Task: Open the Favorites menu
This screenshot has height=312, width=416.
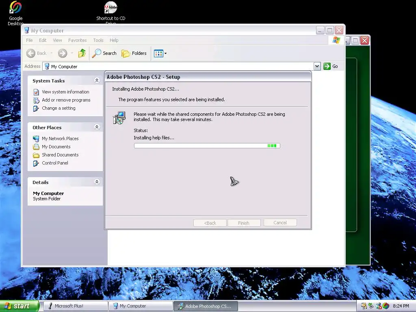Action: [x=78, y=40]
